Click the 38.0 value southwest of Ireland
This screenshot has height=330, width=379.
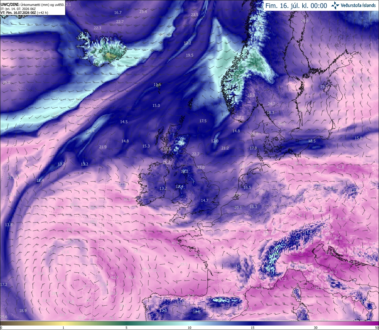tap(127, 199)
